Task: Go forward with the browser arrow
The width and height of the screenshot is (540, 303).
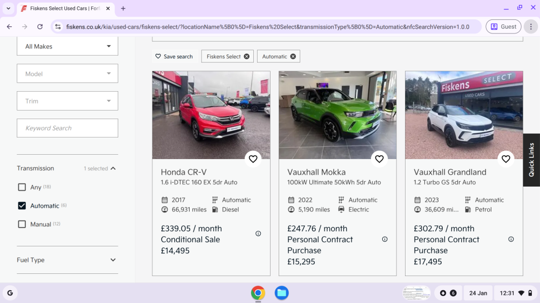Action: pyautogui.click(x=24, y=26)
